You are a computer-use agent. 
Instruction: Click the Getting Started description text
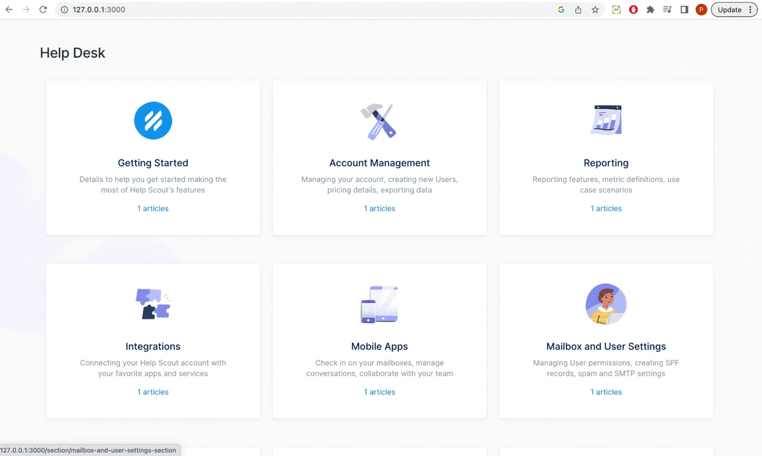coord(153,184)
